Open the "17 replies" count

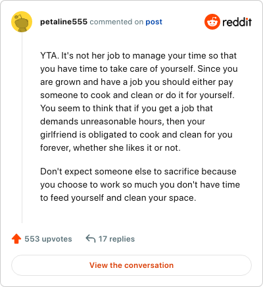point(116,239)
